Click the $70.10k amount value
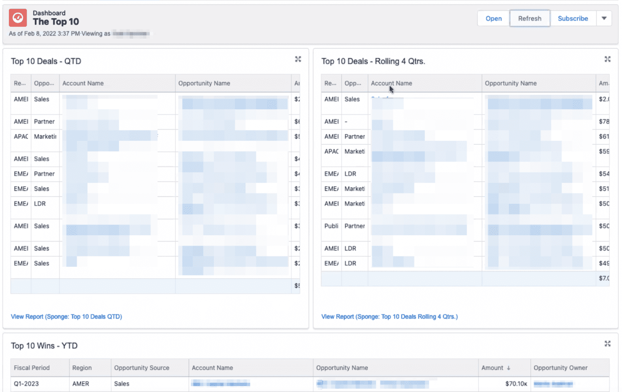This screenshot has width=622, height=392. tap(516, 383)
